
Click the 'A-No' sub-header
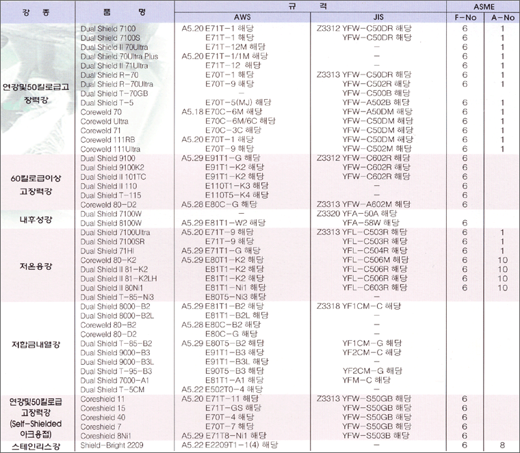(503, 18)
